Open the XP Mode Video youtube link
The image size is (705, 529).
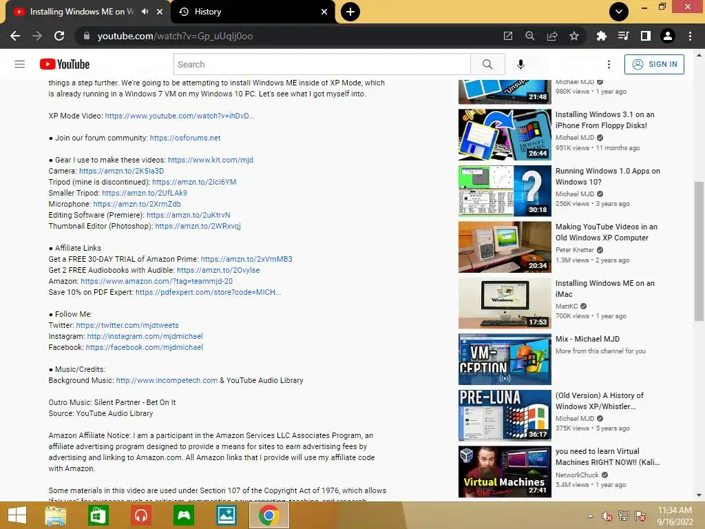180,116
